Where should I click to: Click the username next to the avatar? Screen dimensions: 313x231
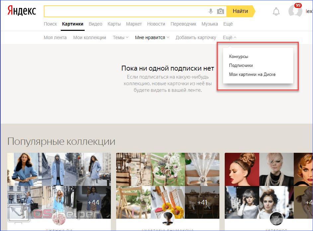[x=309, y=11]
